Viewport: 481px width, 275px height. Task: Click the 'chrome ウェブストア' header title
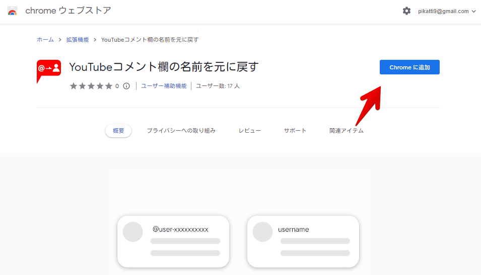coord(68,11)
